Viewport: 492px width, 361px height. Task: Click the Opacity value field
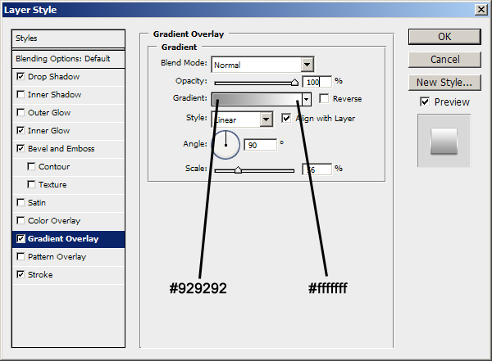pos(317,82)
